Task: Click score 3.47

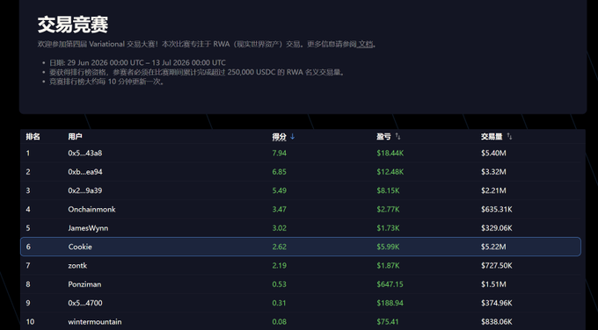Action: coord(279,209)
